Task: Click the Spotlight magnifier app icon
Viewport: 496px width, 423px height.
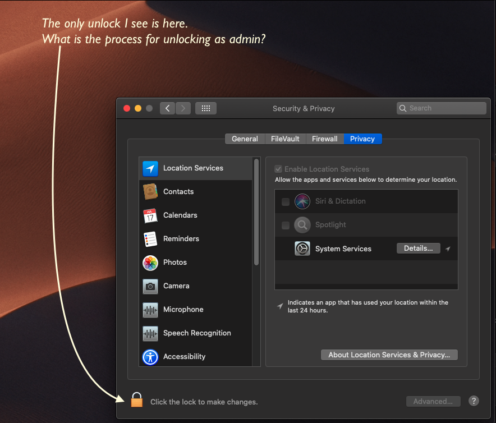Action: (302, 225)
